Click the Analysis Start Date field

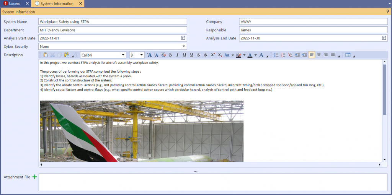pos(113,38)
